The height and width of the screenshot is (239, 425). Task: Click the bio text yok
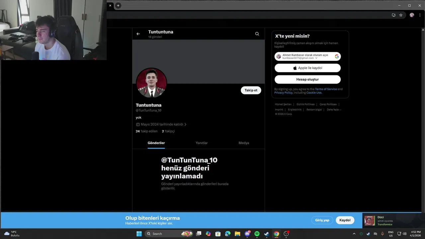pos(138,118)
